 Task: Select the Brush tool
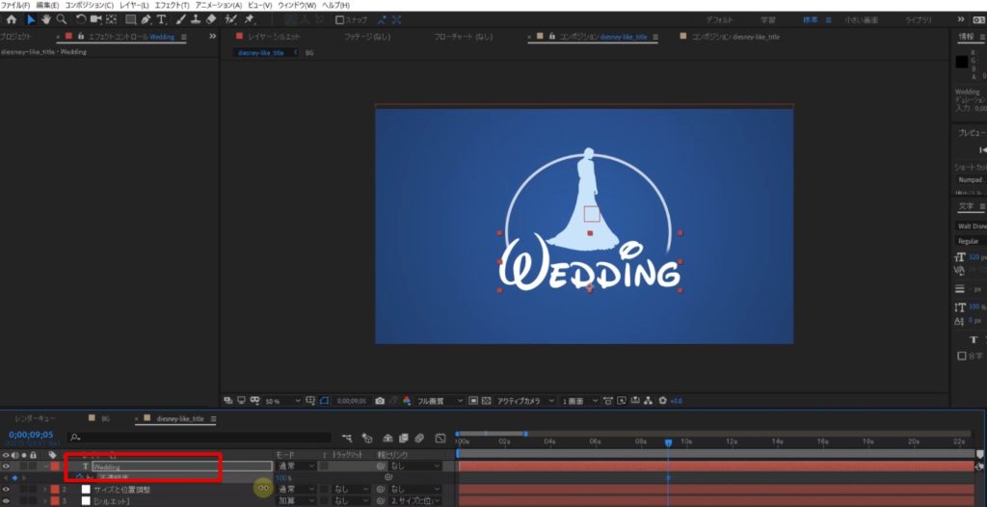[180, 19]
